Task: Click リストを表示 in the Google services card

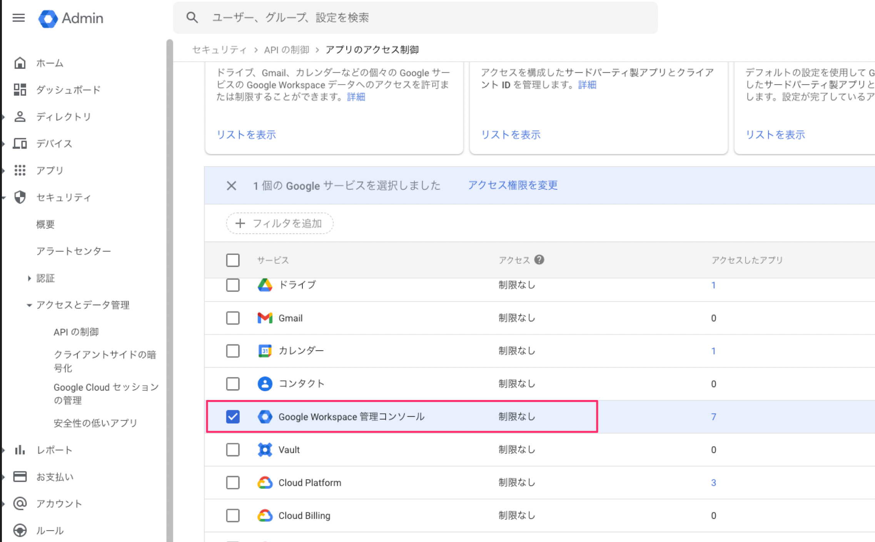Action: pos(246,135)
